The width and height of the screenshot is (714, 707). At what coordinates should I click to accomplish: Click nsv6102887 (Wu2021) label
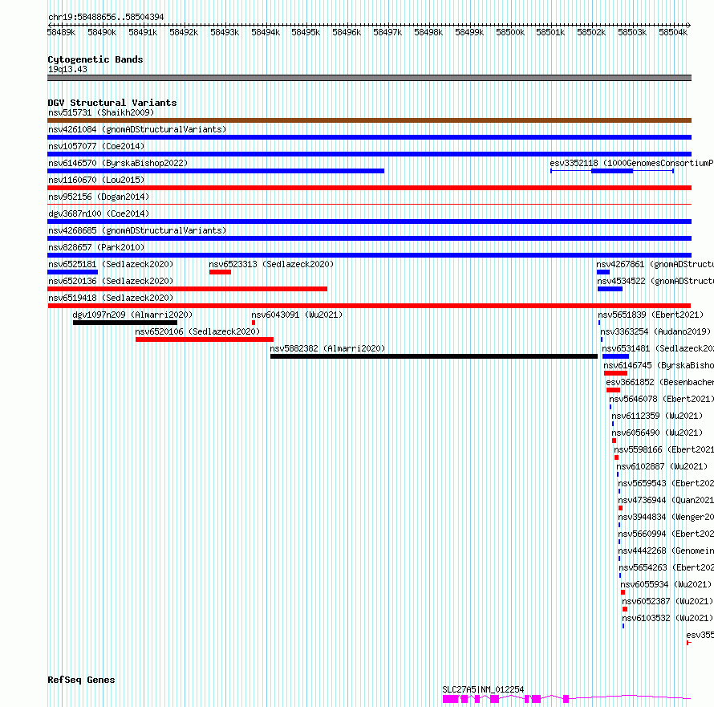pyautogui.click(x=662, y=466)
